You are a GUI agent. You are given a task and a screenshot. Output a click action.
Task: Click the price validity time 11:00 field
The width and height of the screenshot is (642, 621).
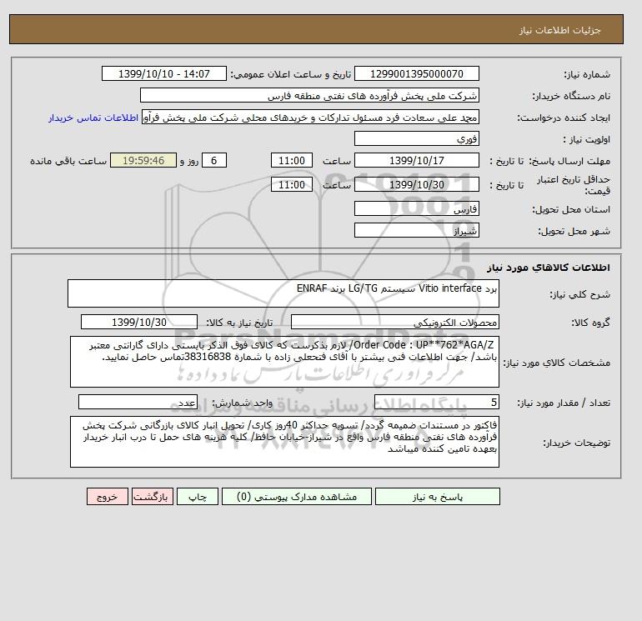click(x=292, y=184)
